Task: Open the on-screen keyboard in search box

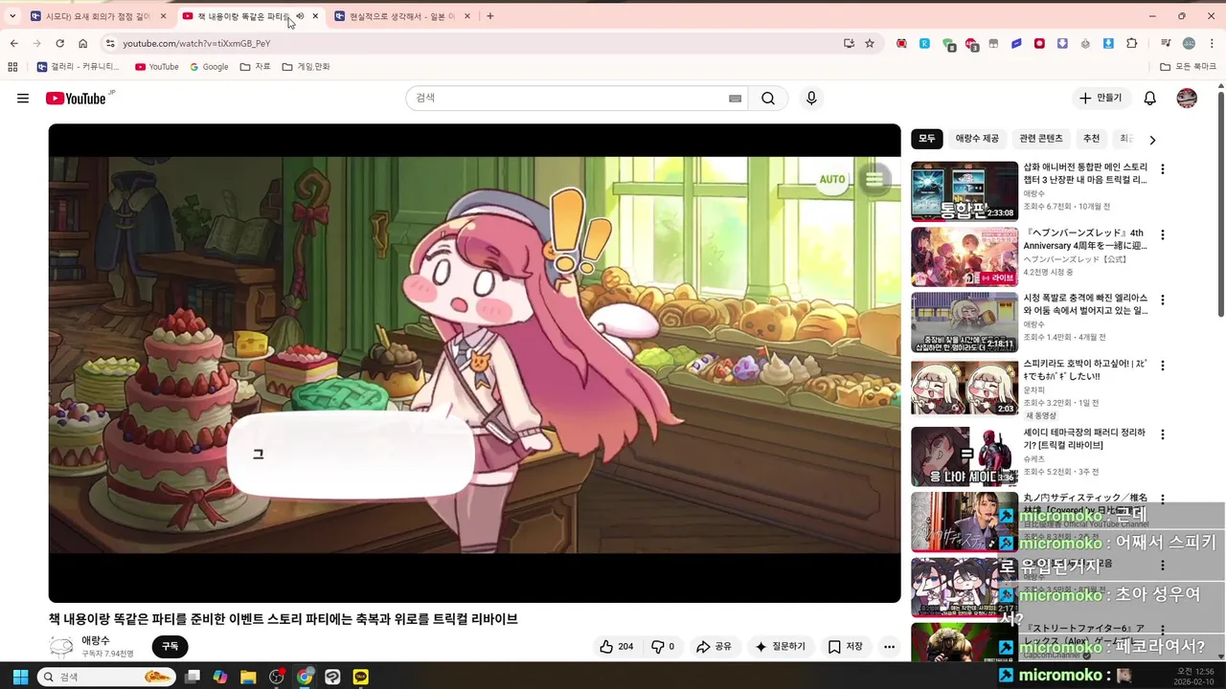Action: (x=736, y=99)
